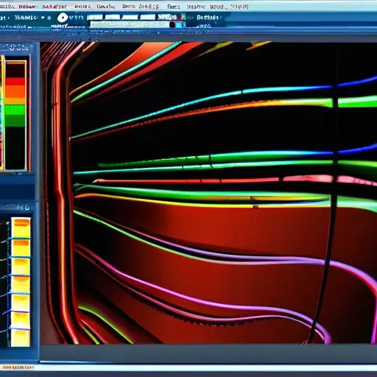
Task: Click the white toolbar label right of segments
Action: pos(208,18)
